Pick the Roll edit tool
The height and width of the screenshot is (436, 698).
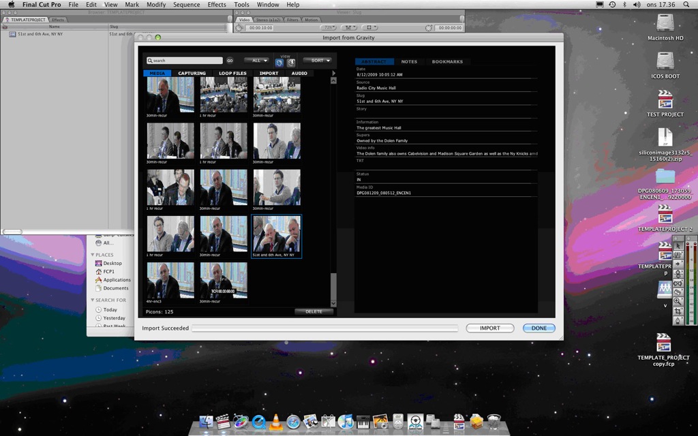pyautogui.click(x=678, y=273)
